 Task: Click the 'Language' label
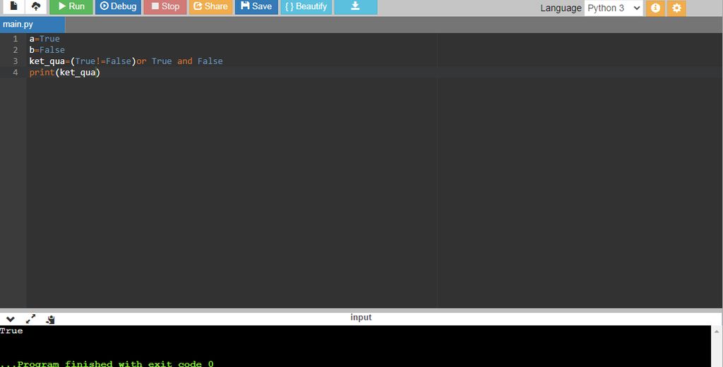click(x=561, y=8)
